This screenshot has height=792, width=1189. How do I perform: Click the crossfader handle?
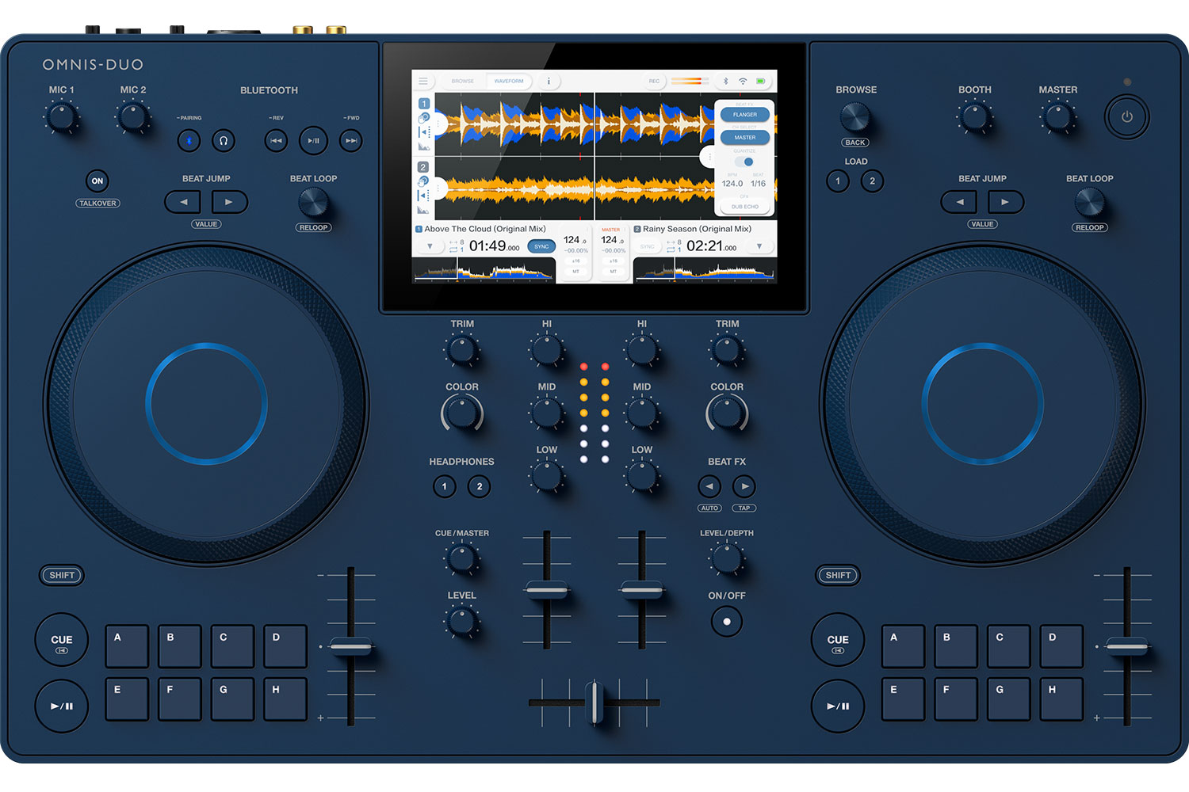tap(594, 702)
